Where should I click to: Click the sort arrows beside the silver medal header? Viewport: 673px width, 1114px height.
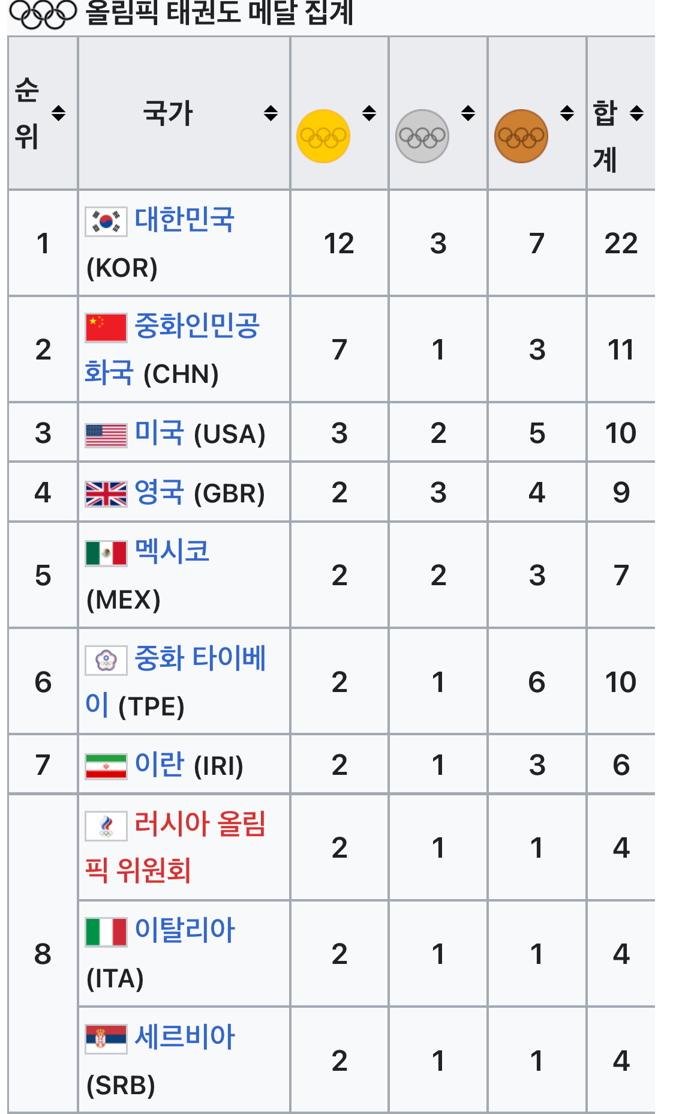click(468, 112)
